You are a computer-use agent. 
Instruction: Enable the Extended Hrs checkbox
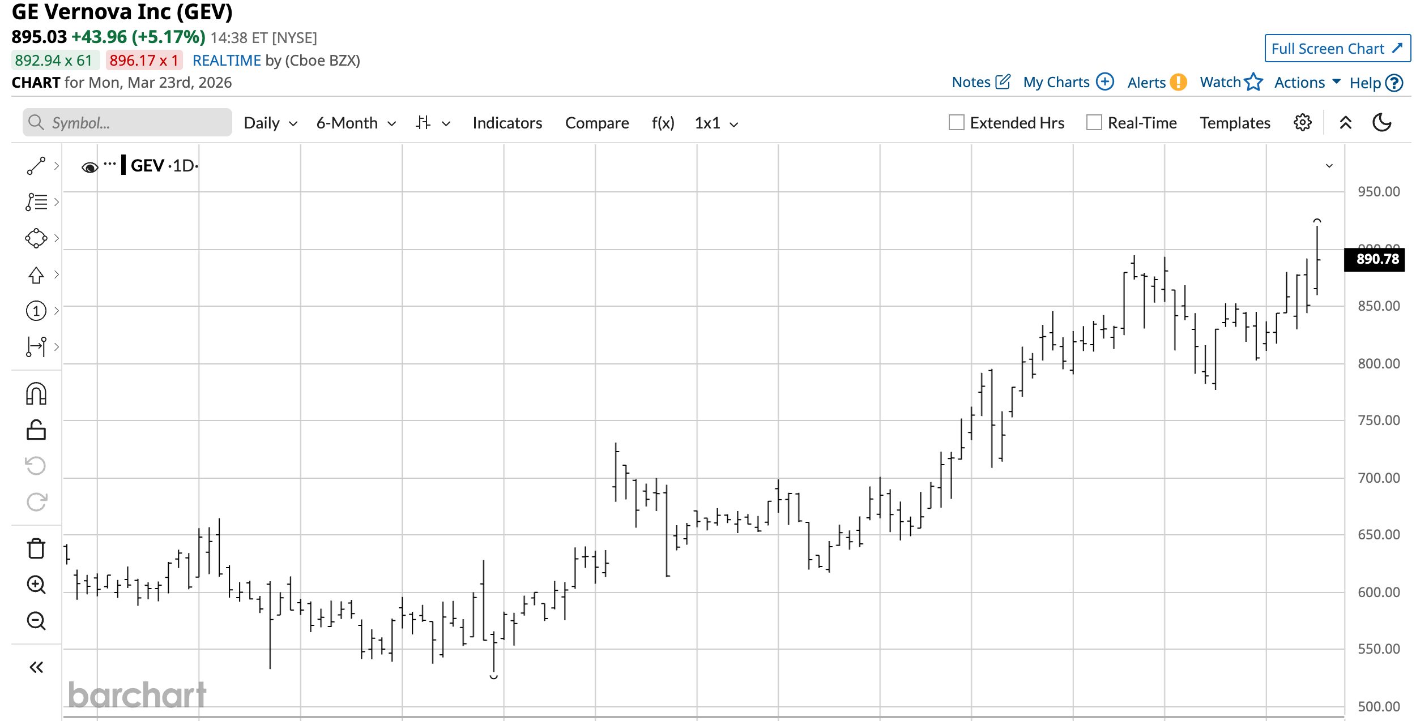(x=957, y=123)
